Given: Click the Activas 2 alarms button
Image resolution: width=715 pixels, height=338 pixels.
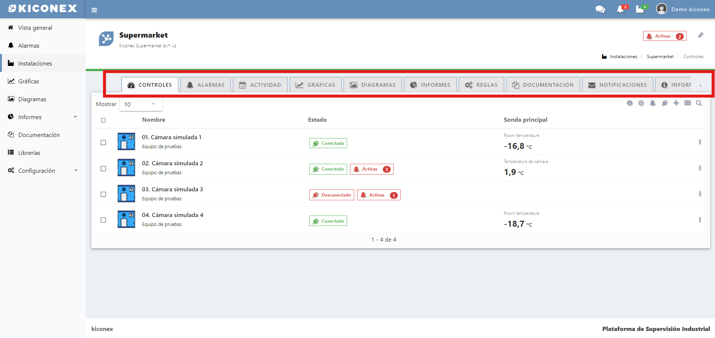Looking at the screenshot, I should (x=665, y=36).
